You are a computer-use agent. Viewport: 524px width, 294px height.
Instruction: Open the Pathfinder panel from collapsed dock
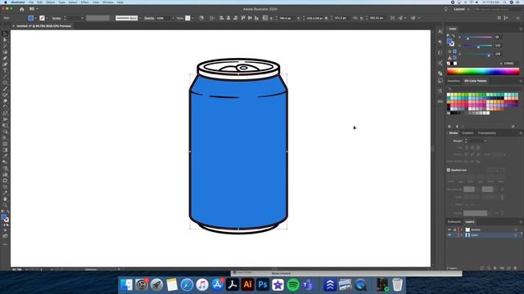coord(440,73)
